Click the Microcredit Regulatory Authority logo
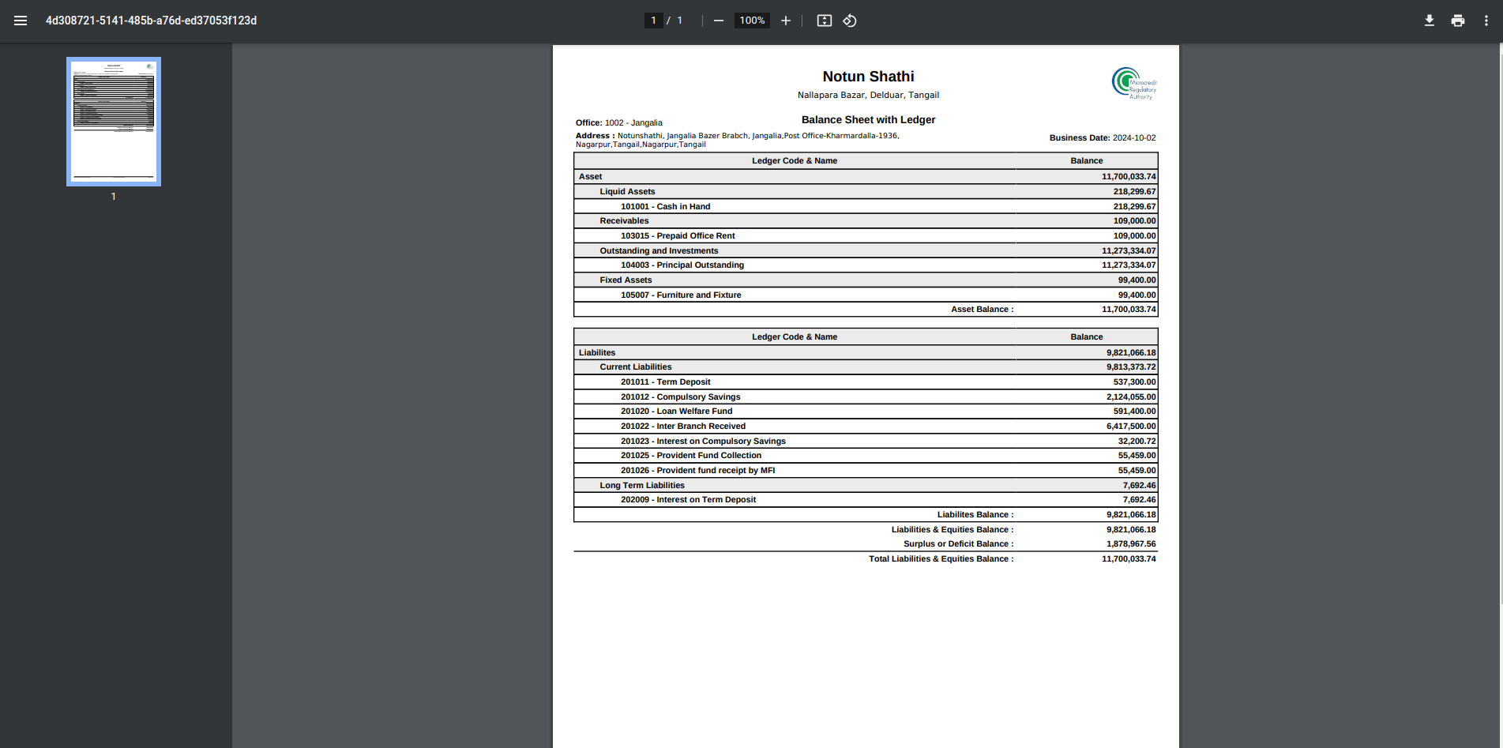 click(1134, 83)
